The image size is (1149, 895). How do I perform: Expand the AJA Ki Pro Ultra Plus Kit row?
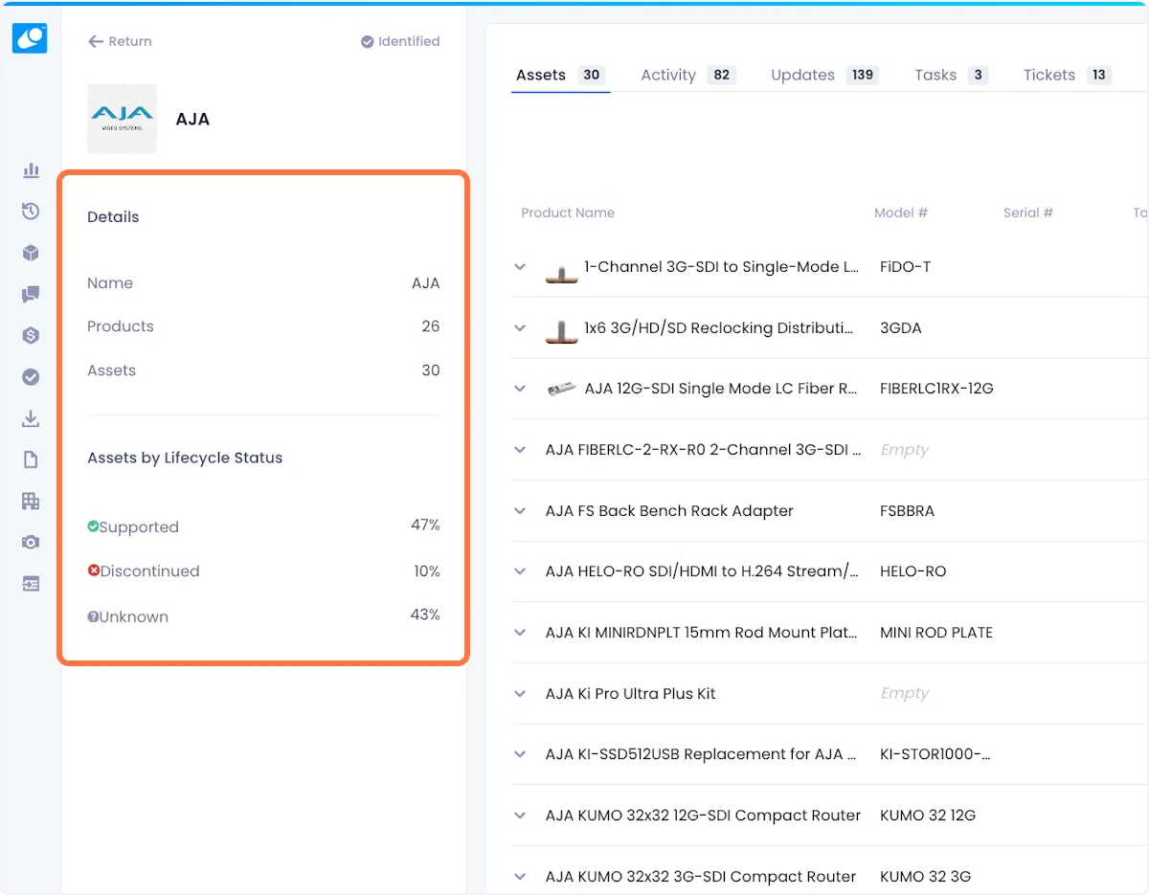tap(520, 693)
